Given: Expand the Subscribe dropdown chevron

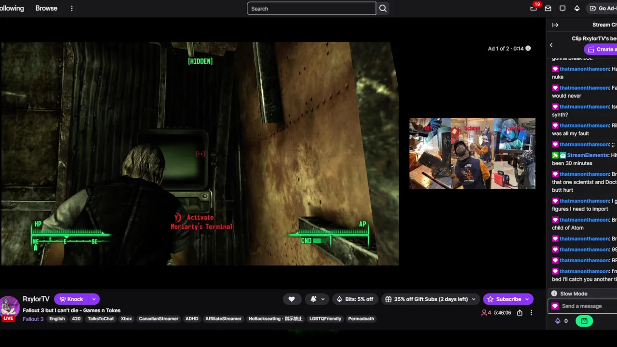Looking at the screenshot, I should click(527, 299).
